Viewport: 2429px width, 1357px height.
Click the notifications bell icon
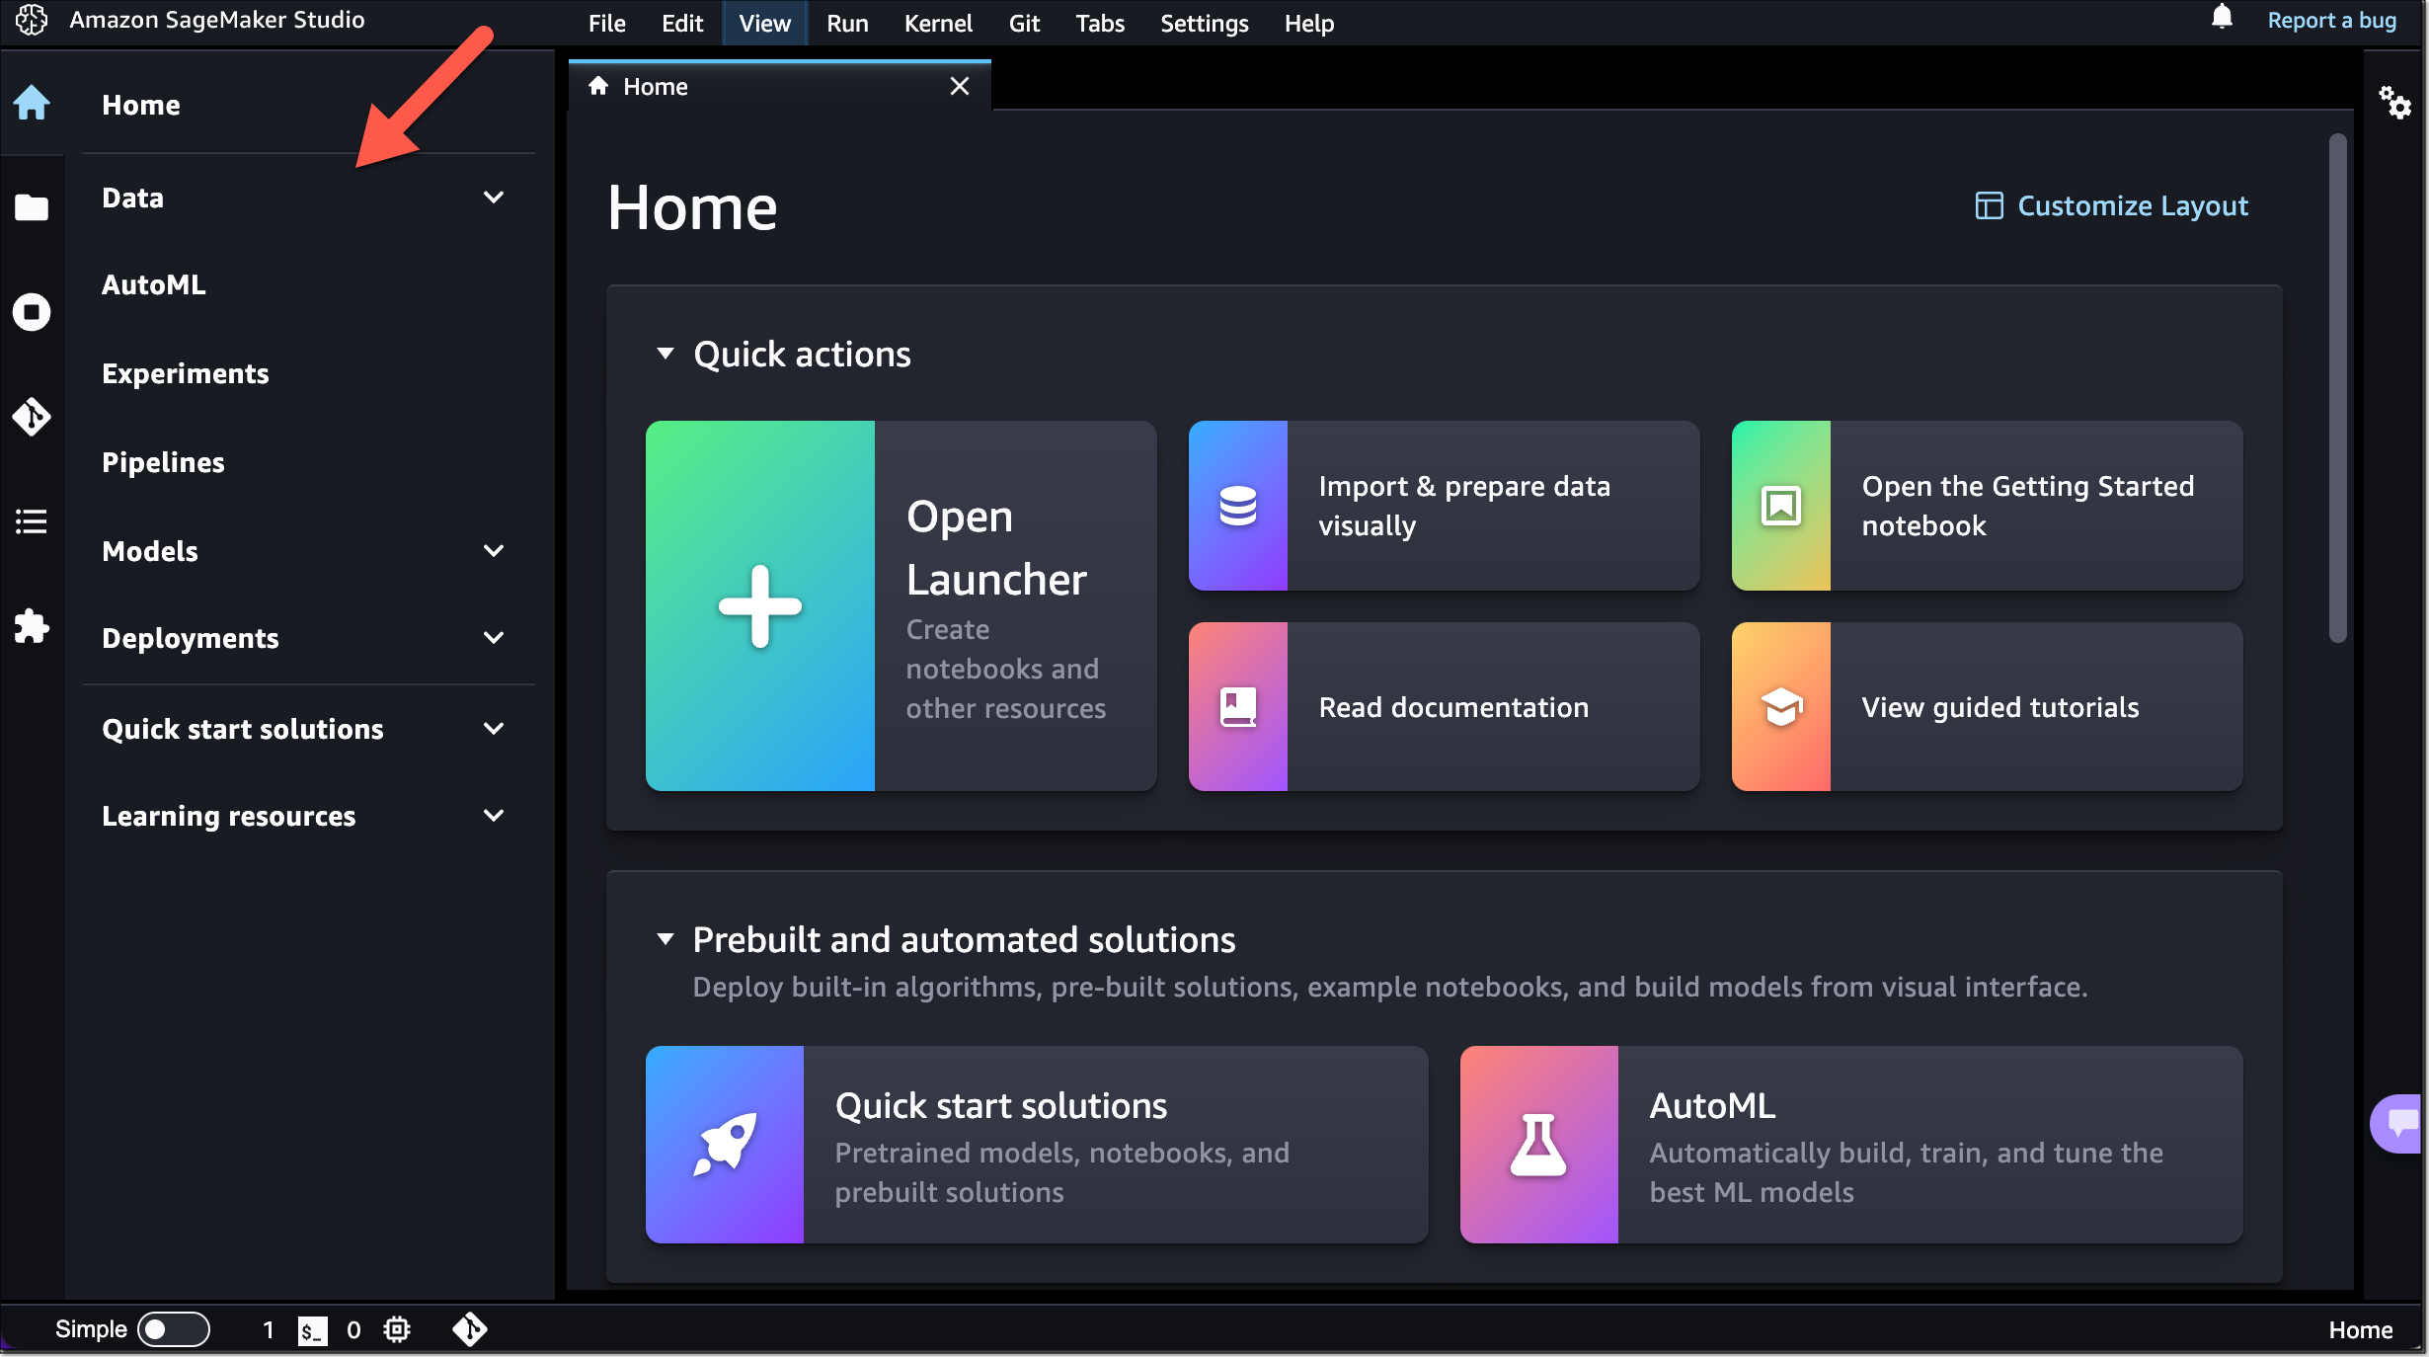2221,18
